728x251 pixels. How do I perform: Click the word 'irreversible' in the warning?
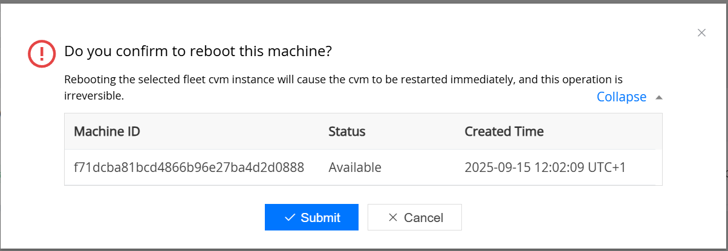pos(94,95)
